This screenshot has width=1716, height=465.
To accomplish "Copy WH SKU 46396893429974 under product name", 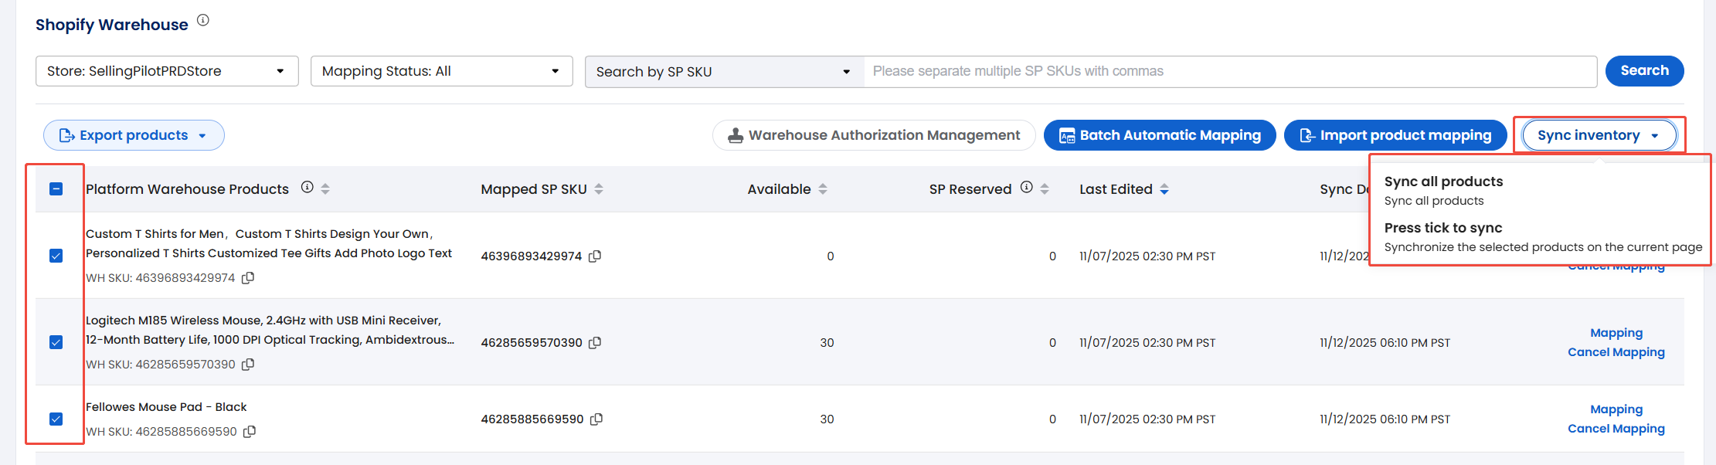I will pyautogui.click(x=248, y=278).
